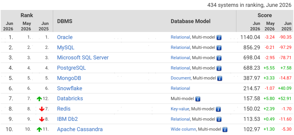Click the Key-value model link in Redis' row
This screenshot has width=294, height=135.
(x=180, y=109)
